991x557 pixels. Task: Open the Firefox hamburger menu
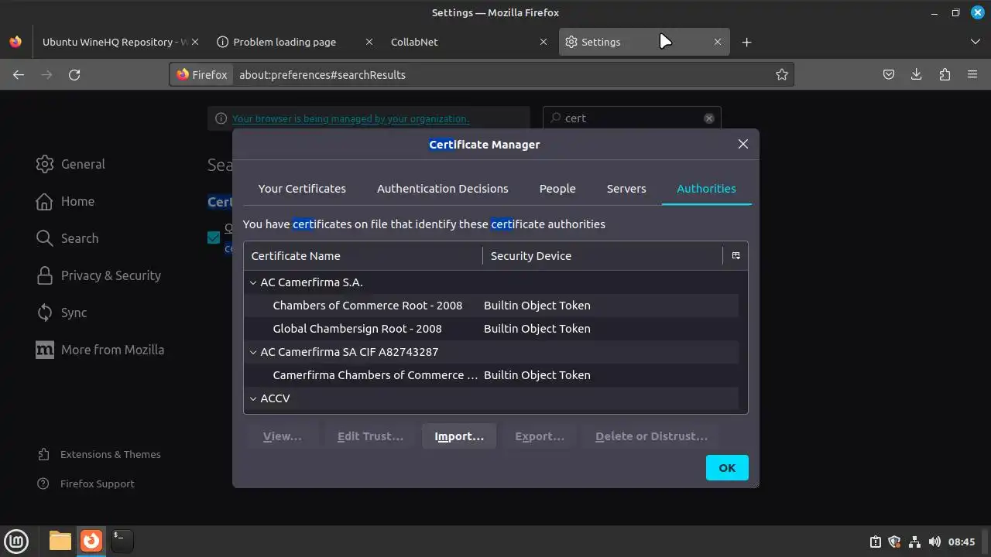pyautogui.click(x=972, y=74)
